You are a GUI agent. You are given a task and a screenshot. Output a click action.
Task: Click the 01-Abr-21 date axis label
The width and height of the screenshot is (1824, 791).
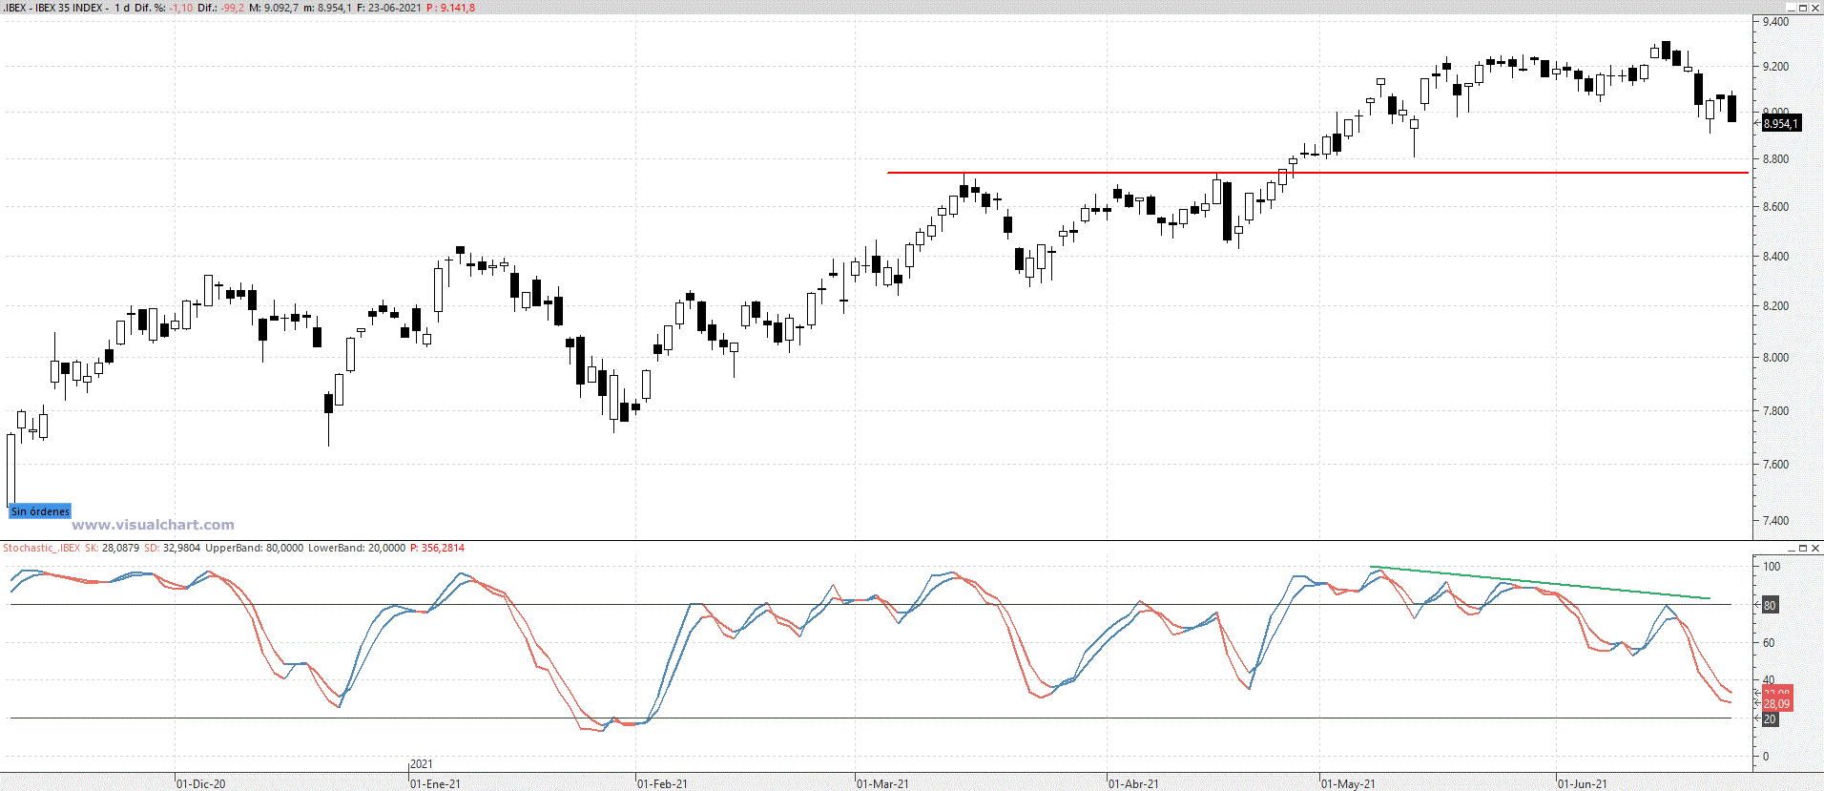tap(1133, 784)
